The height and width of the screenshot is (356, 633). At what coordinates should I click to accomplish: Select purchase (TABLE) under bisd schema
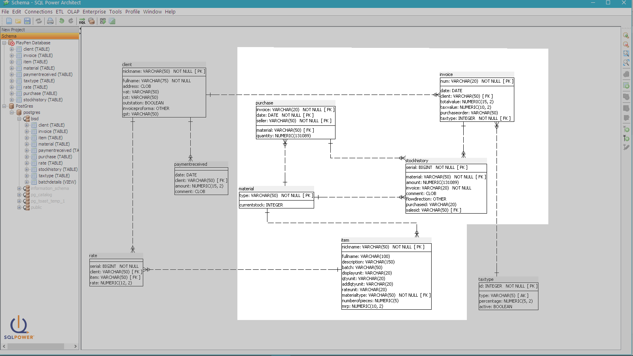55,157
